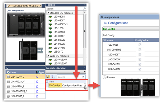Select the UID-0808T module icon
This screenshot has height=103, width=160.
pyautogui.click(x=50, y=21)
